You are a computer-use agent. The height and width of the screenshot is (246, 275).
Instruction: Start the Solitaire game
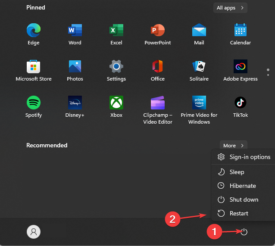199,71
